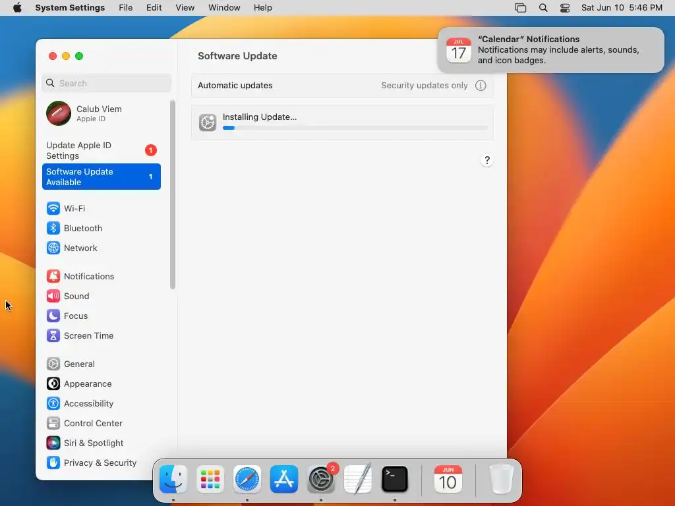Open the Help menu
The width and height of the screenshot is (675, 506).
click(x=262, y=8)
